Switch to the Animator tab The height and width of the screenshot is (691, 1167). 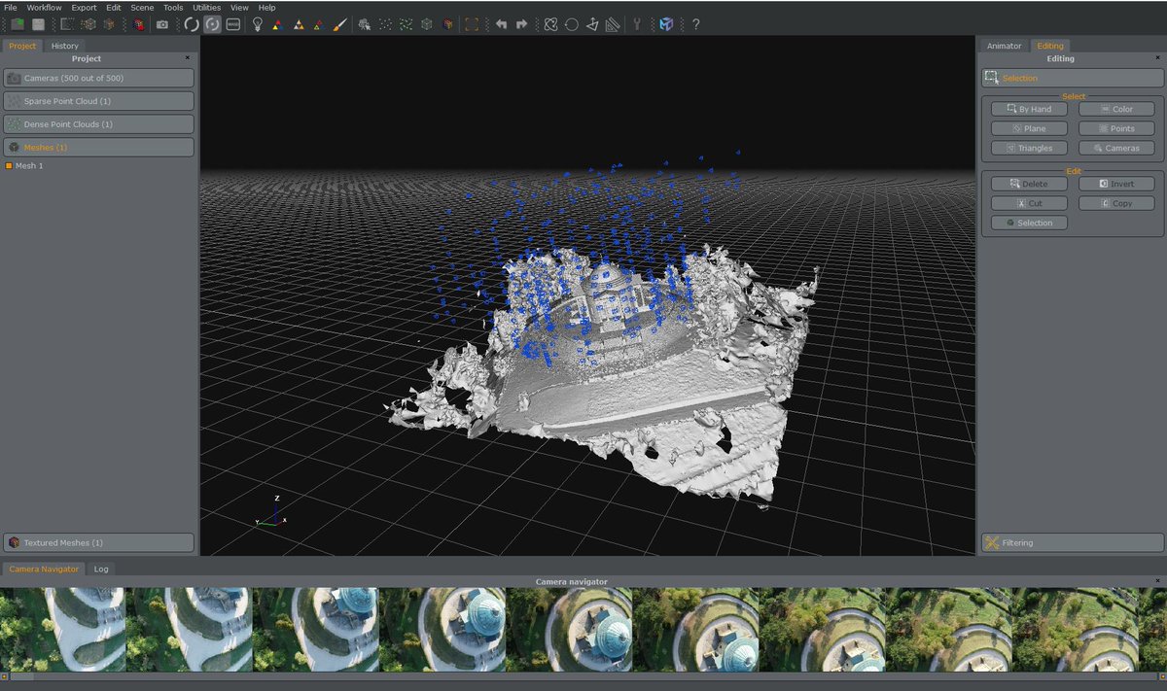pos(1004,46)
